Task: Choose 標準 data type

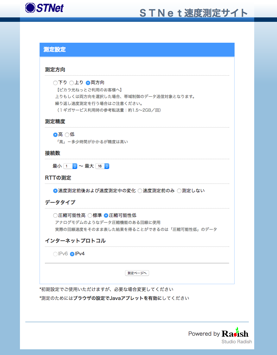Action: tap(90, 215)
